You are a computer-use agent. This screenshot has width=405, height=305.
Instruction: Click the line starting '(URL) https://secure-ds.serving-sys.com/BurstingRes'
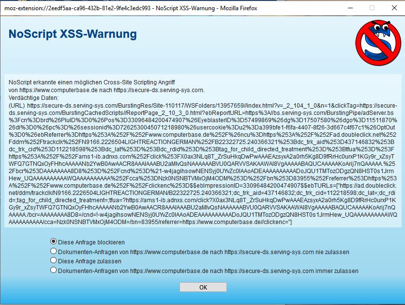tap(203, 106)
